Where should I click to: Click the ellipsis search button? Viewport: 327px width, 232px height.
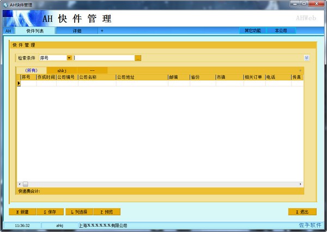138,58
